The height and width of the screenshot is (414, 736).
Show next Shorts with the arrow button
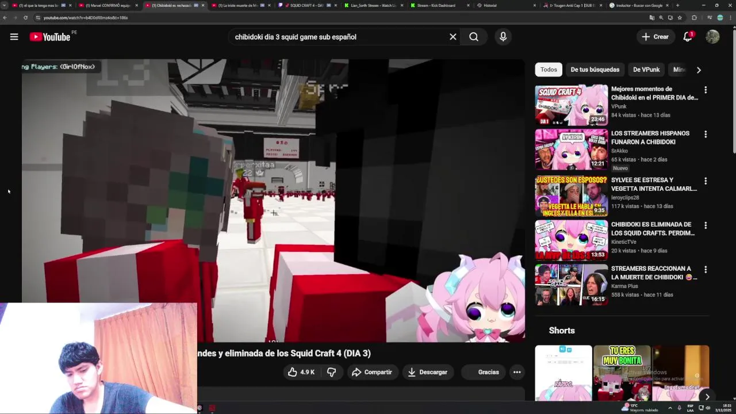point(707,397)
